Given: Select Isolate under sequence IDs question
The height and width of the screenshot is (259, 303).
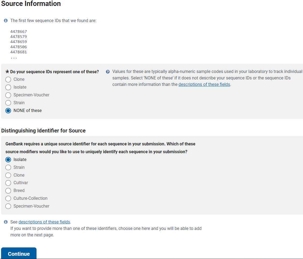Looking at the screenshot, I should (8, 87).
